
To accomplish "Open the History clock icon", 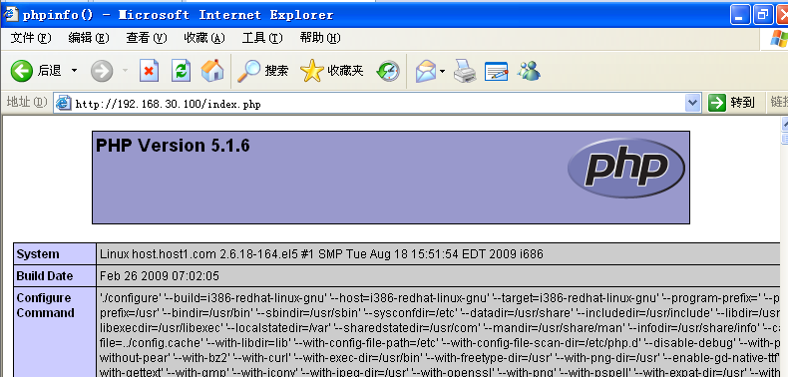I will click(x=387, y=71).
